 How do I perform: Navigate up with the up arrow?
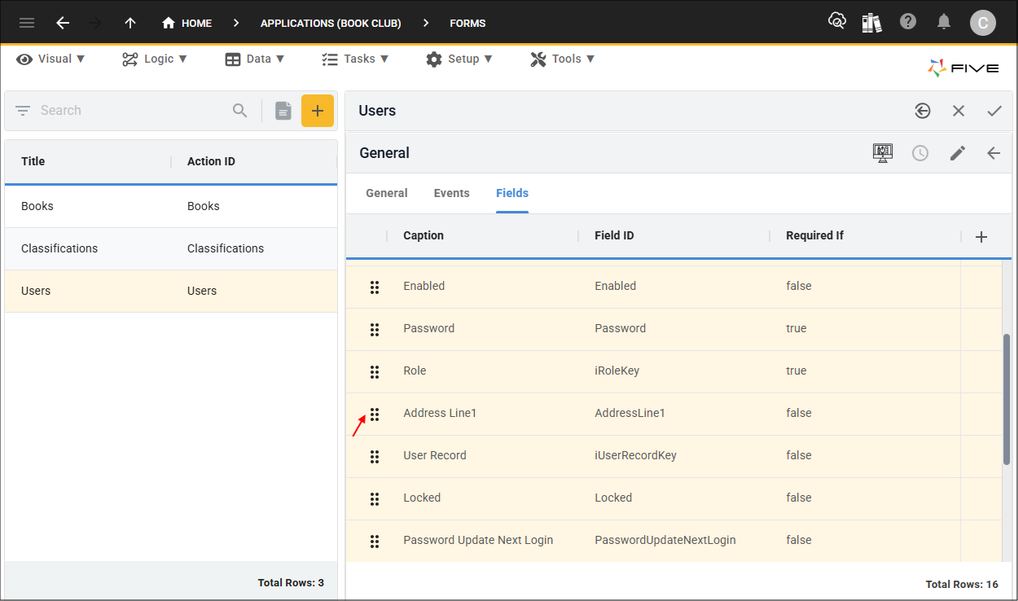pyautogui.click(x=130, y=23)
